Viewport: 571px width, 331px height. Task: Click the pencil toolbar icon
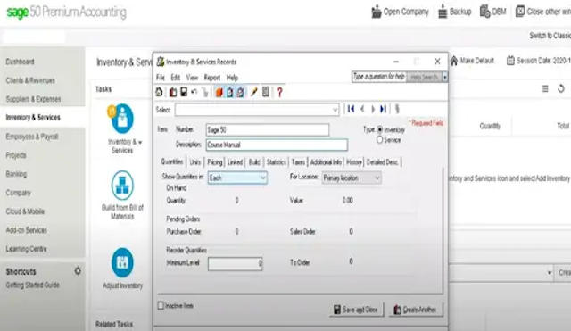[253, 92]
